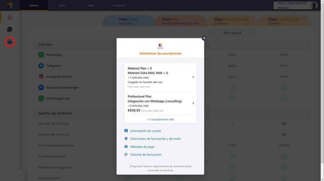Viewport: 324px width, 181px height.
Task: Click the red-circled subscription sidebar icon
Action: pyautogui.click(x=10, y=41)
